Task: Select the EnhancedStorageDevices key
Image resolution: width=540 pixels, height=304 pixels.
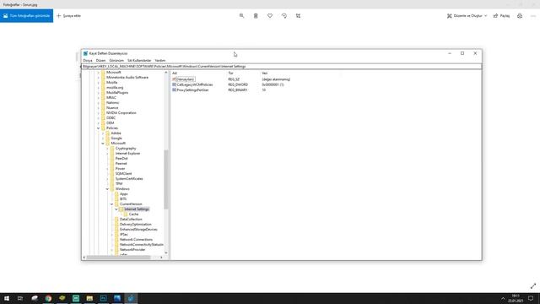Action: tap(138, 229)
